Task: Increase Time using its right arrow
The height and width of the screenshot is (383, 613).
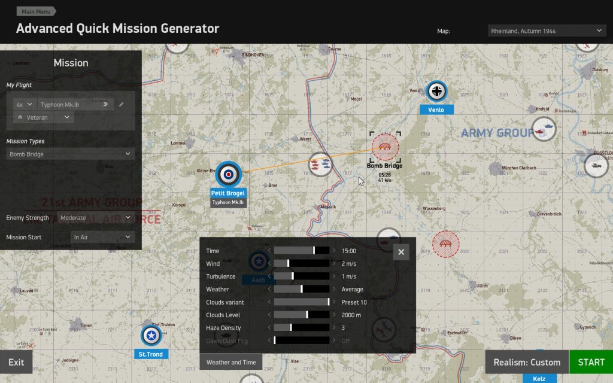Action: coord(334,251)
